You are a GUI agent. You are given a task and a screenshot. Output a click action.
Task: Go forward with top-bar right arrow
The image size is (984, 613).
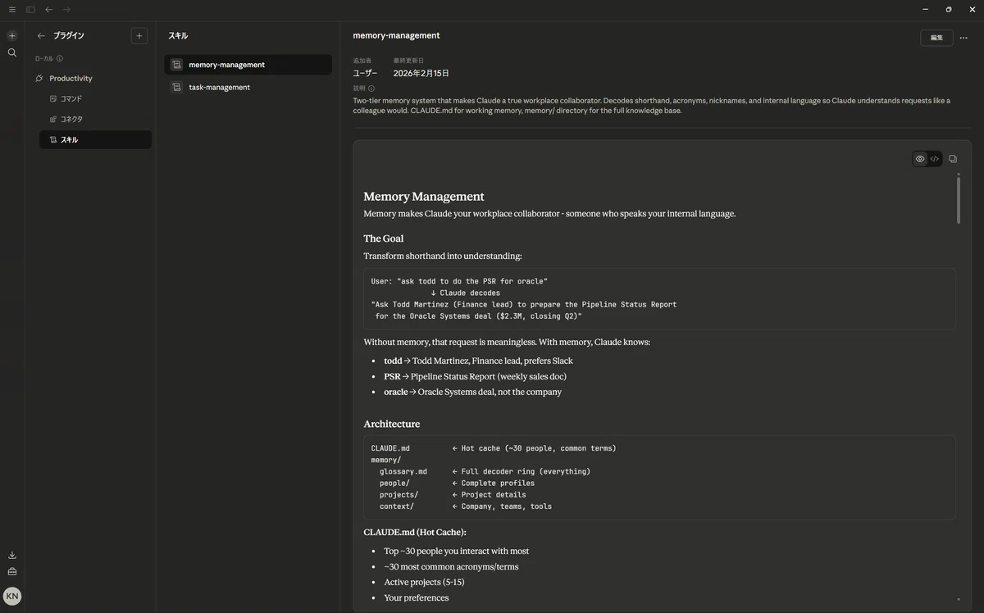[66, 10]
